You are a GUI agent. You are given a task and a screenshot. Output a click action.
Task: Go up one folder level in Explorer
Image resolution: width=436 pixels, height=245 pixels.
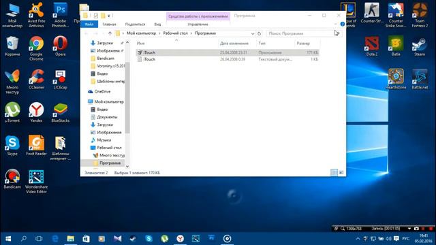click(110, 33)
